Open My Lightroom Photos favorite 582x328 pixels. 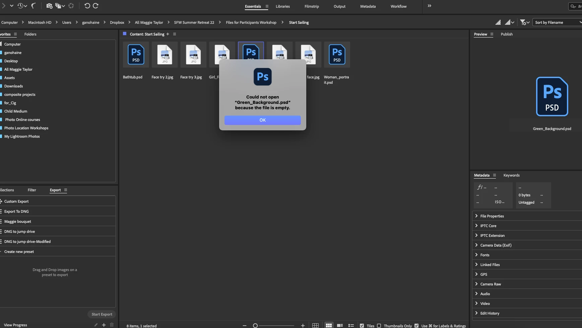click(22, 136)
